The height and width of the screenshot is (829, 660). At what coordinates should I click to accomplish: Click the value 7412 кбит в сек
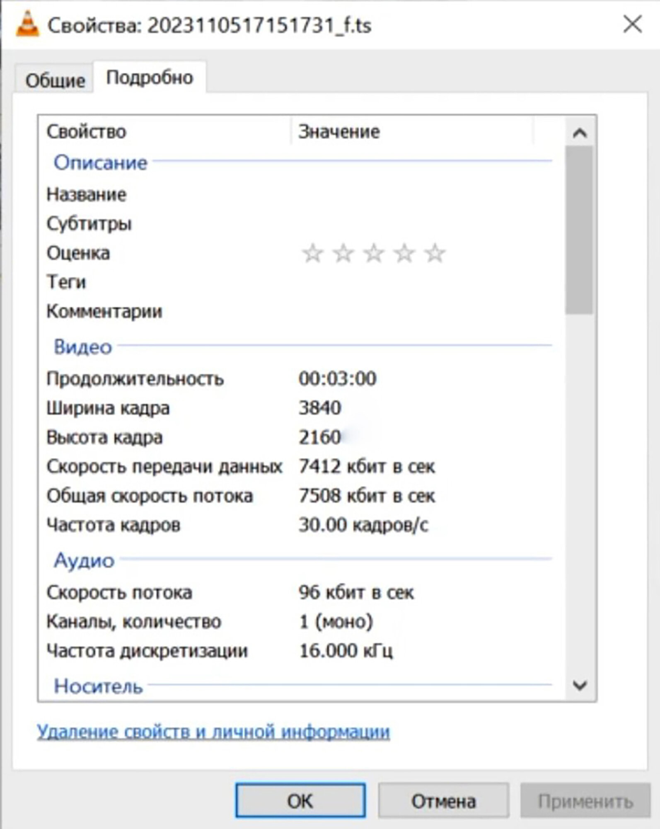click(367, 467)
